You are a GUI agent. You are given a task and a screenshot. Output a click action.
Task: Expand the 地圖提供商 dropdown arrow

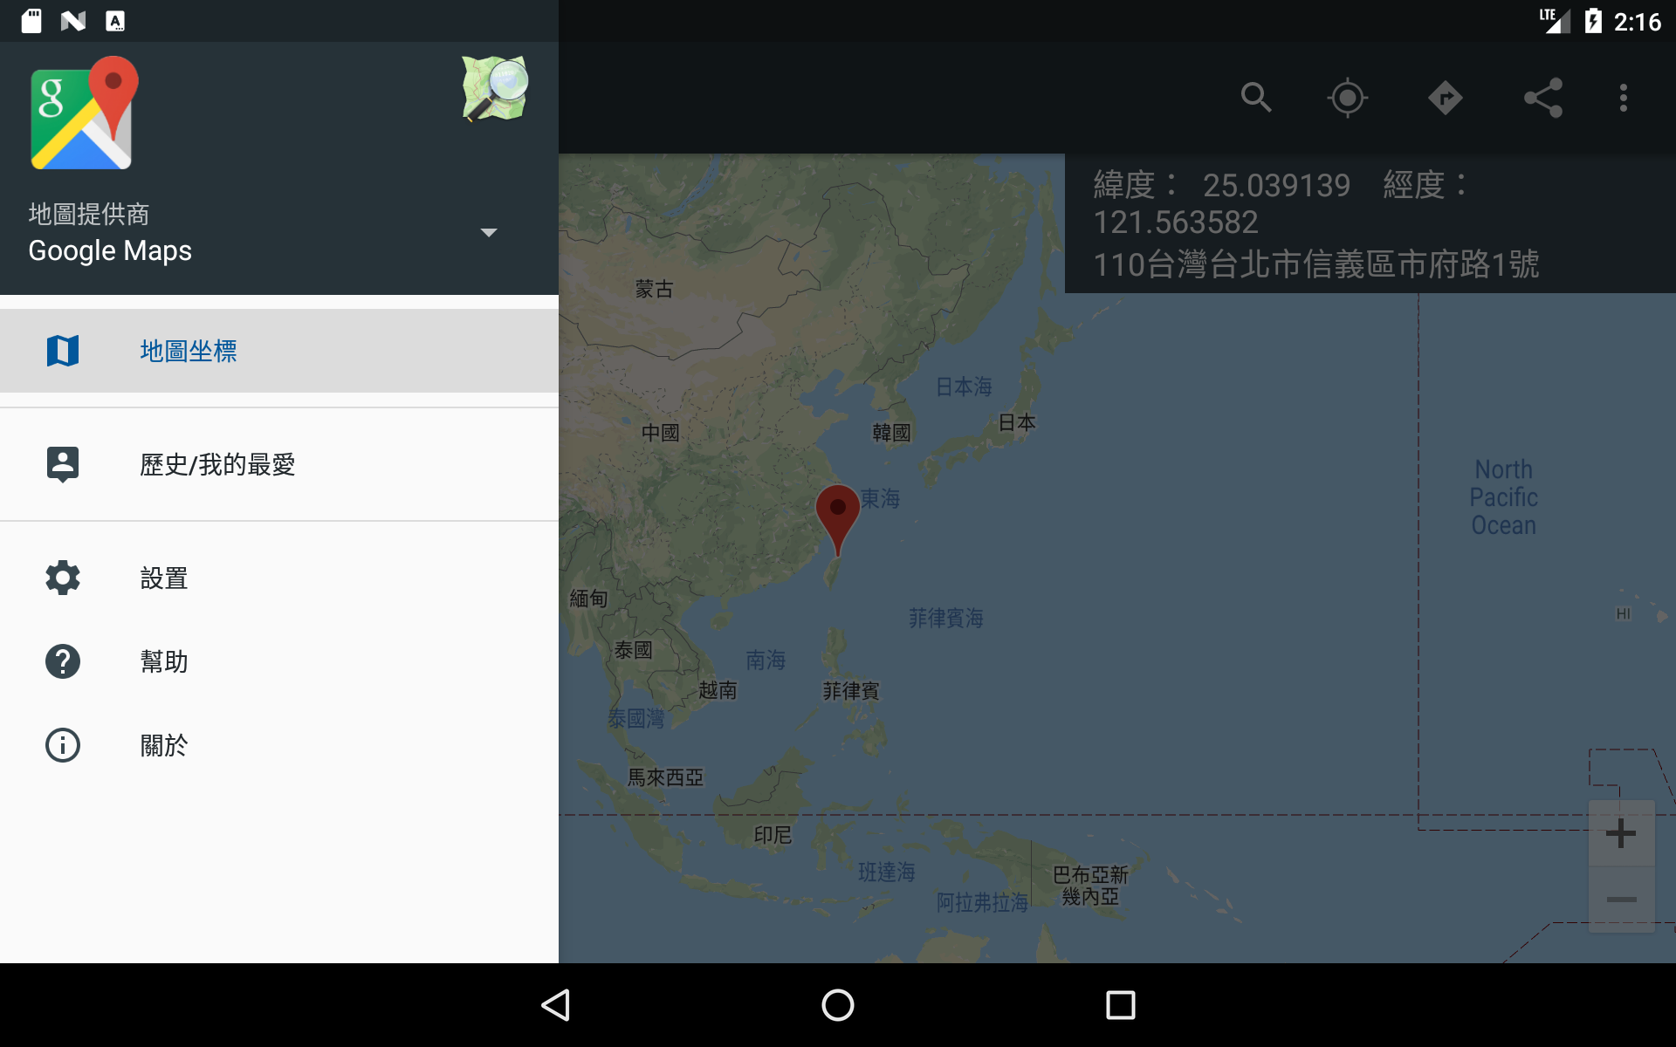489,233
